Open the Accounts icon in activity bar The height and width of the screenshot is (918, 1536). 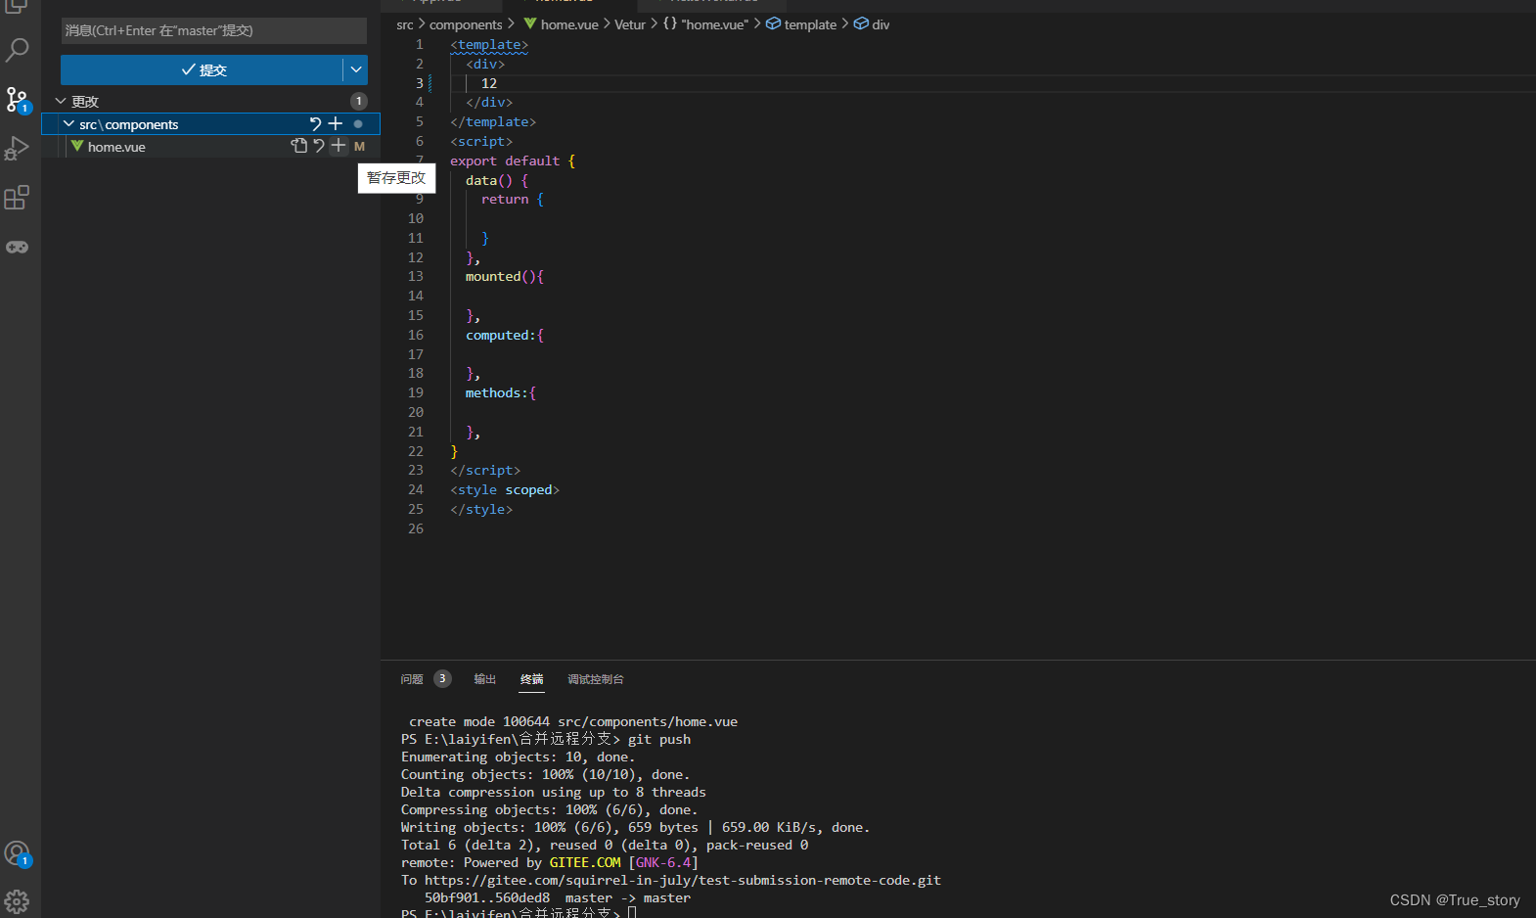18,853
